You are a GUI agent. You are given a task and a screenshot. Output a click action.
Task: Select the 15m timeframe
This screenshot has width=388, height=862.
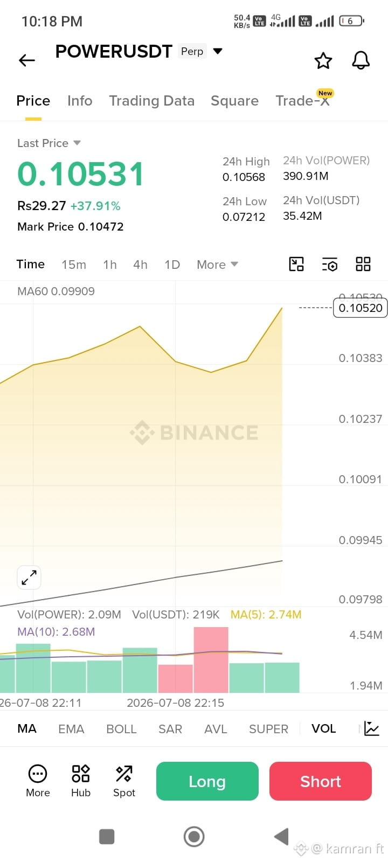tap(74, 265)
